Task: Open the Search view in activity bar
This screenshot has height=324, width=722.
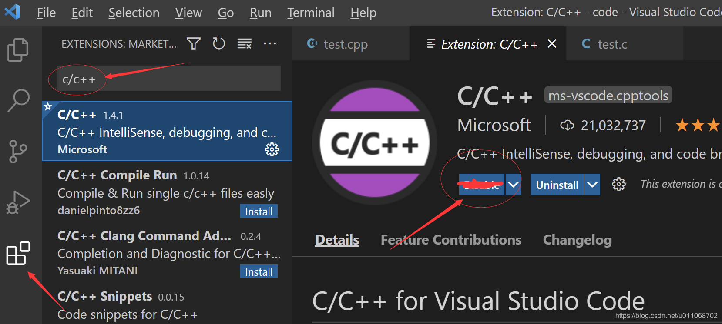Action: [x=18, y=100]
